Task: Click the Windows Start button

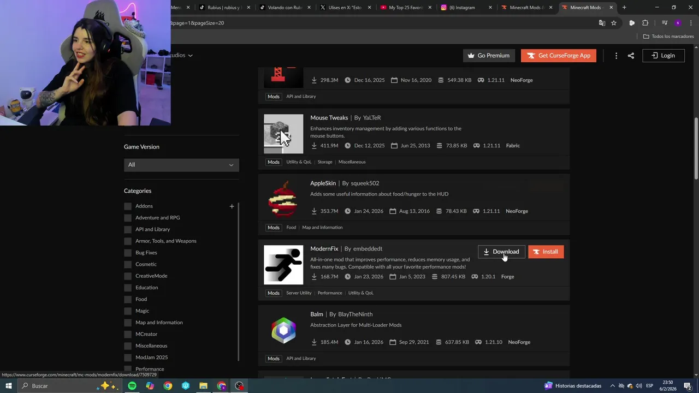Action: click(9, 386)
